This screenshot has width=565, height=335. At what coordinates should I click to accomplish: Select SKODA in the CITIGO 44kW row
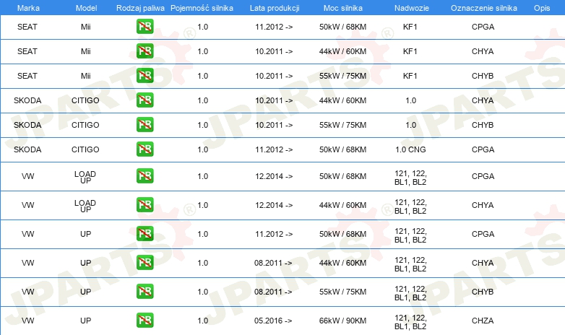click(x=27, y=100)
